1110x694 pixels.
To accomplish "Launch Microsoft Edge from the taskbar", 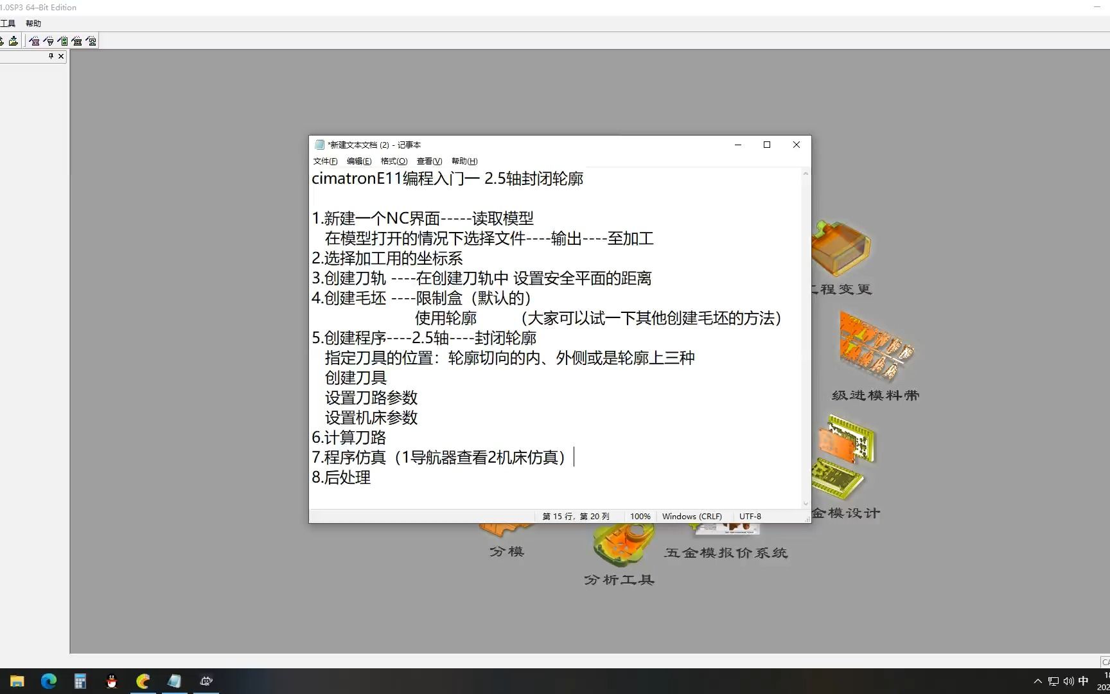I will (48, 681).
